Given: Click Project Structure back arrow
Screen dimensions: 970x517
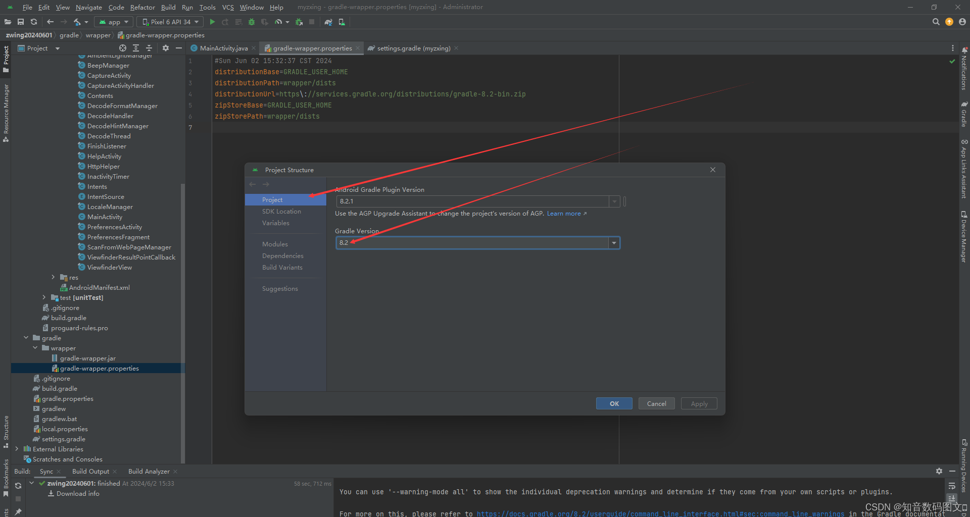Looking at the screenshot, I should 253,184.
